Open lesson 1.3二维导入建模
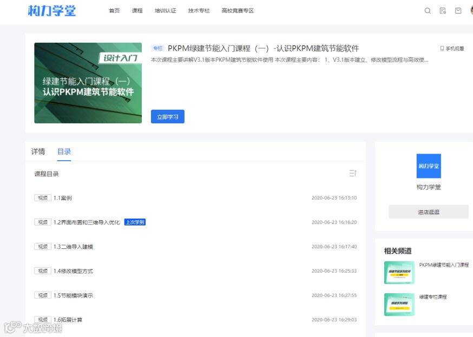The image size is (473, 337). (73, 247)
